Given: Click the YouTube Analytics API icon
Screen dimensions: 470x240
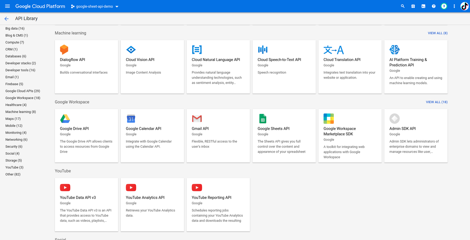Looking at the screenshot, I should click(131, 187).
